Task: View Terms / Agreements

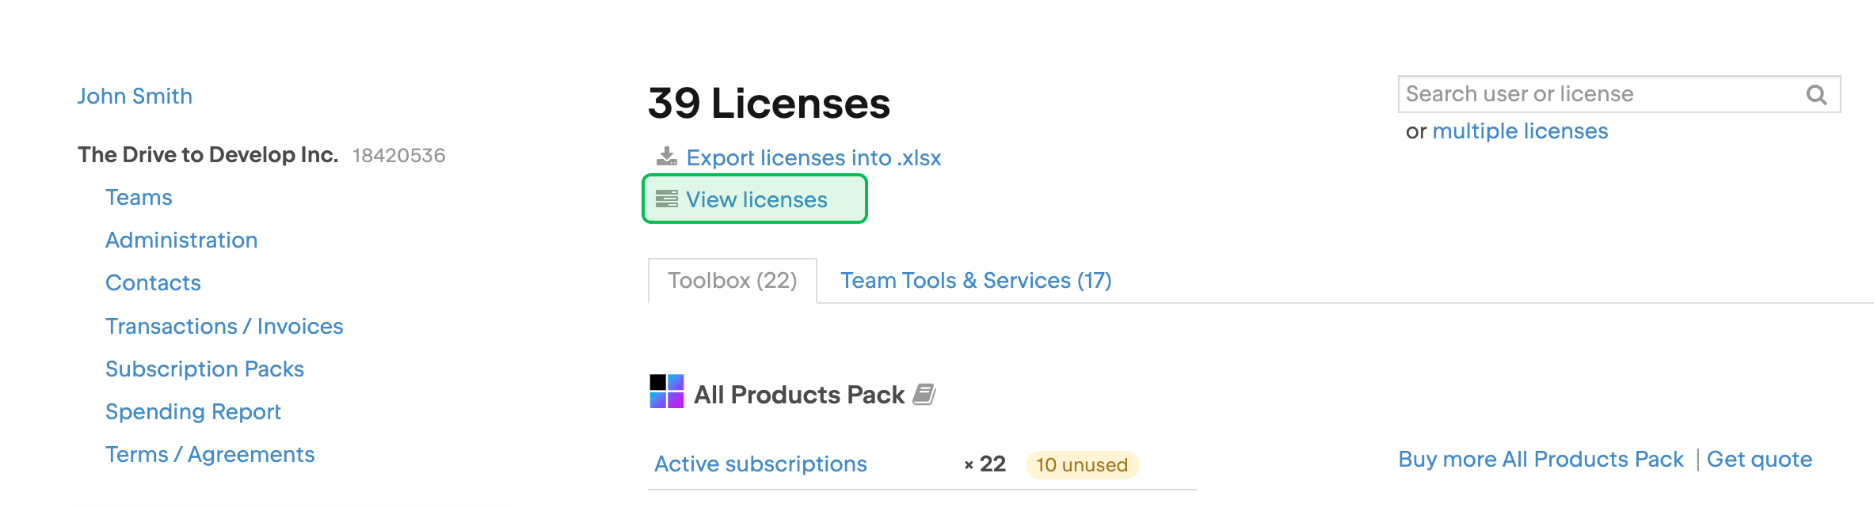Action: [211, 454]
